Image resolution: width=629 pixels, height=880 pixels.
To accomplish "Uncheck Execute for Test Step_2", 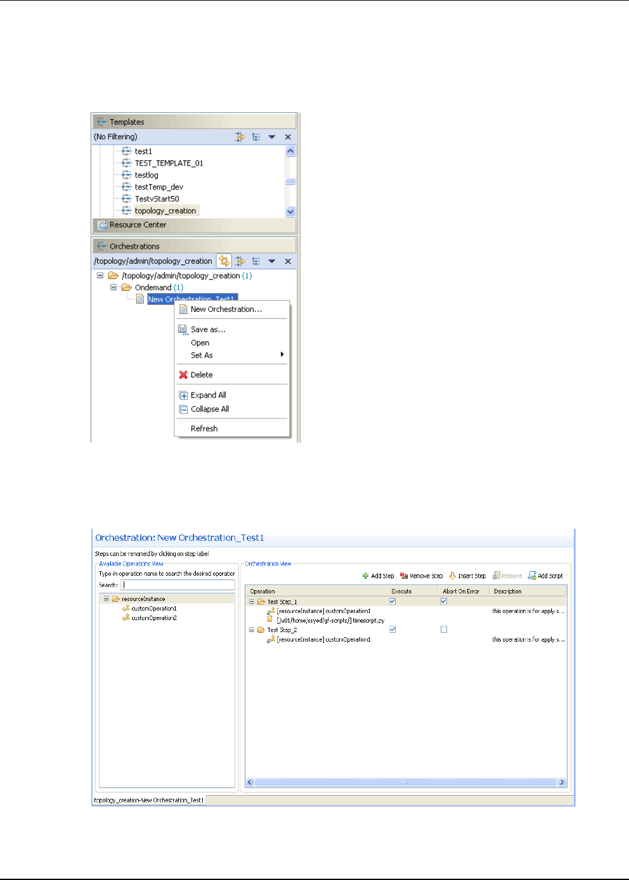I will (392, 630).
